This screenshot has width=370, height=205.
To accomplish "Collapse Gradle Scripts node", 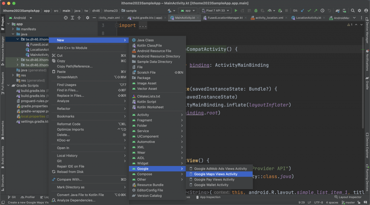I will pyautogui.click(x=9, y=85).
